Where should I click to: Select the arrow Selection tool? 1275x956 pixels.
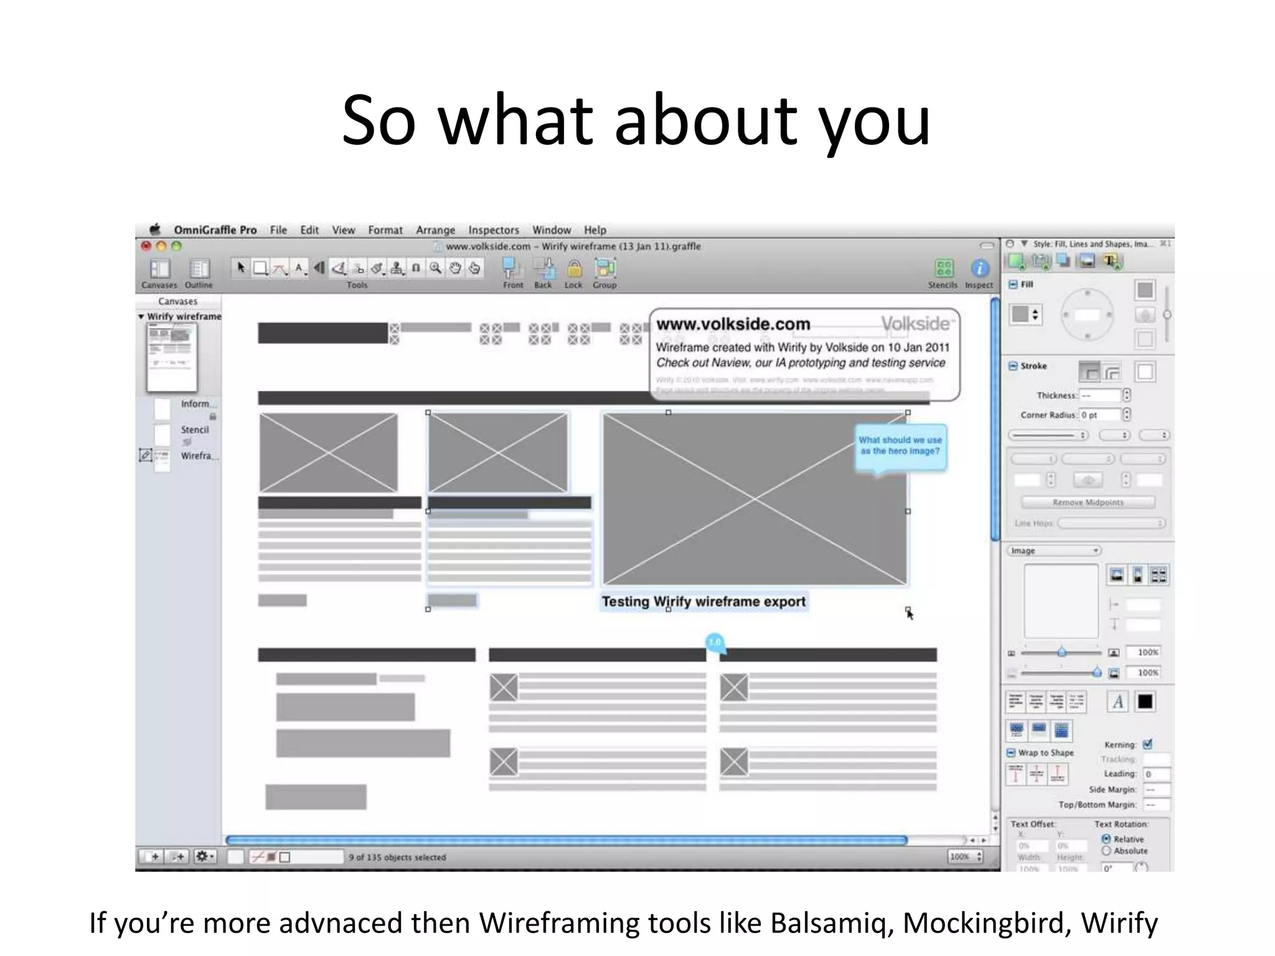tap(241, 268)
